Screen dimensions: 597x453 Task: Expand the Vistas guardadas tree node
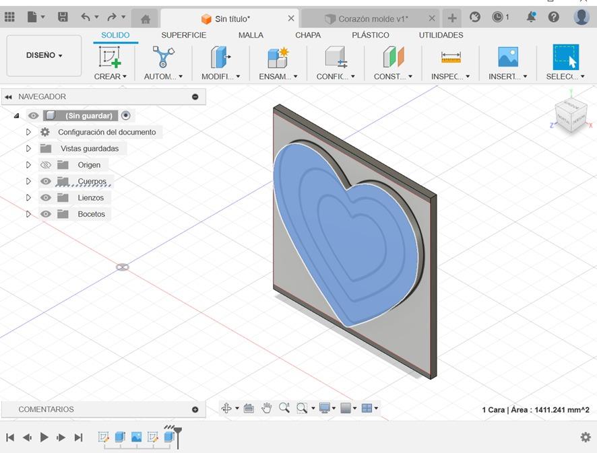click(x=28, y=149)
